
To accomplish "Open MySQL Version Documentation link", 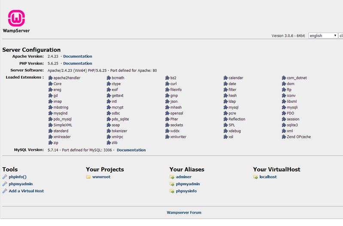I will 131,150.
